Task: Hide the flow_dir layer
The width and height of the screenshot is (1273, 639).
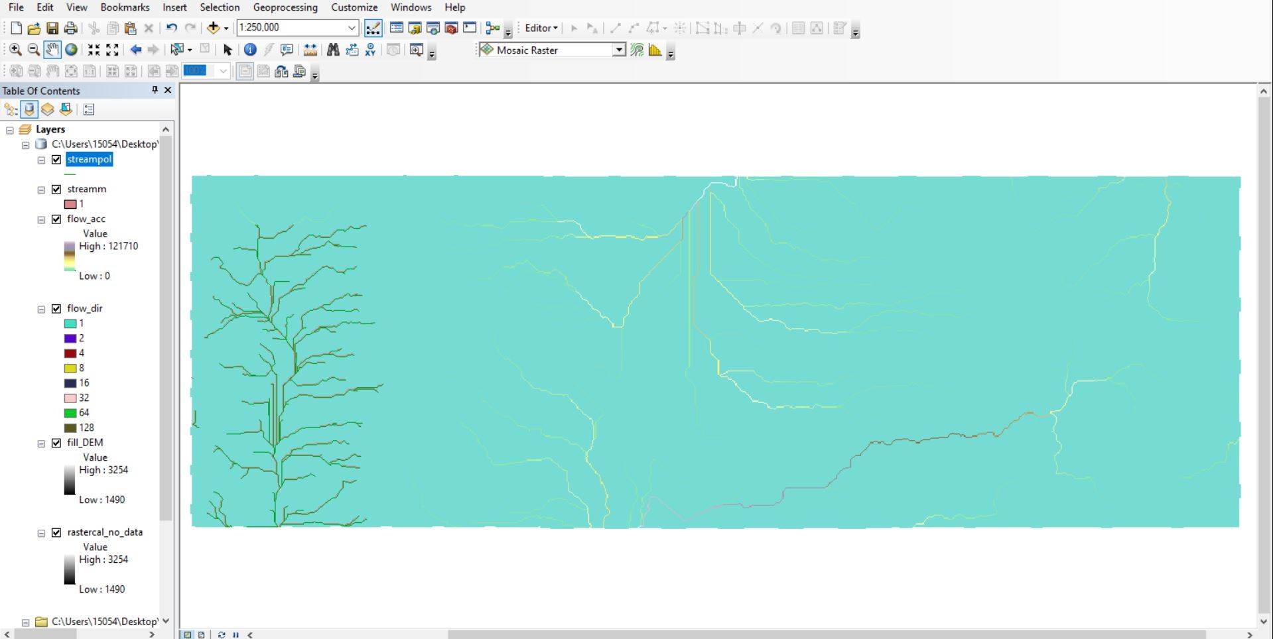Action: pos(56,308)
